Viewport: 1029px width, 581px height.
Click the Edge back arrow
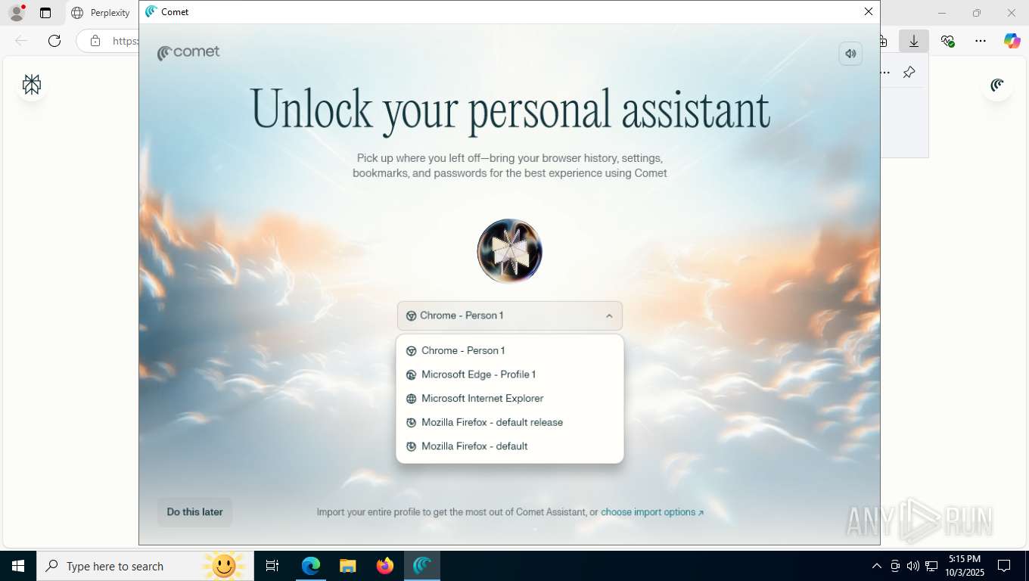point(21,41)
